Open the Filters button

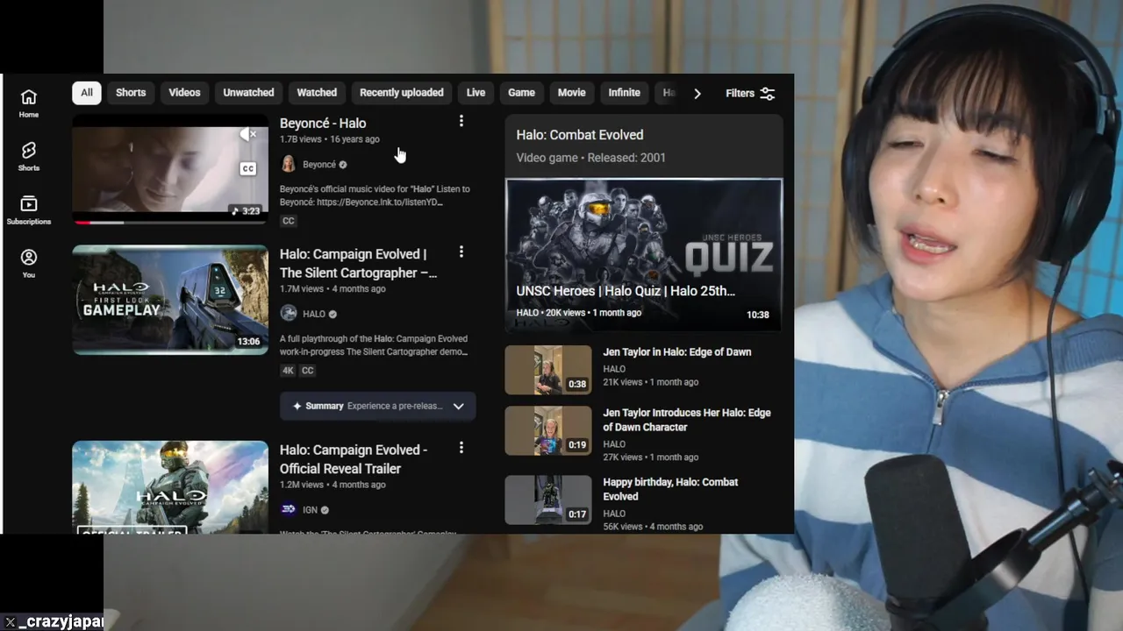(750, 93)
